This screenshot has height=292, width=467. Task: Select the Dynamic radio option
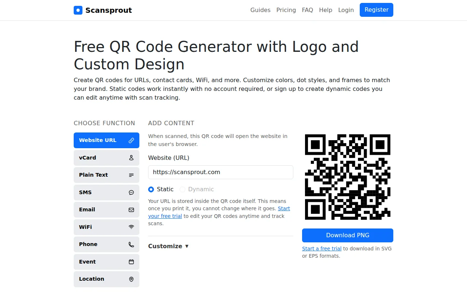pyautogui.click(x=182, y=189)
